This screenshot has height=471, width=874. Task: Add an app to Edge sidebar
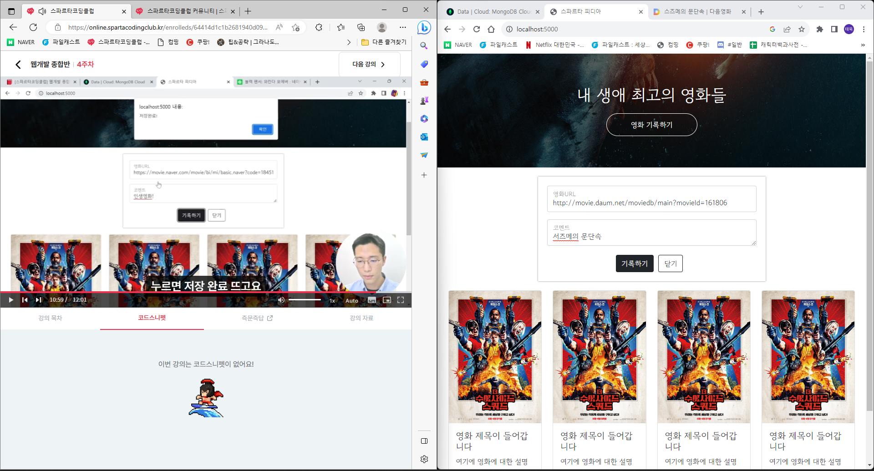[424, 175]
